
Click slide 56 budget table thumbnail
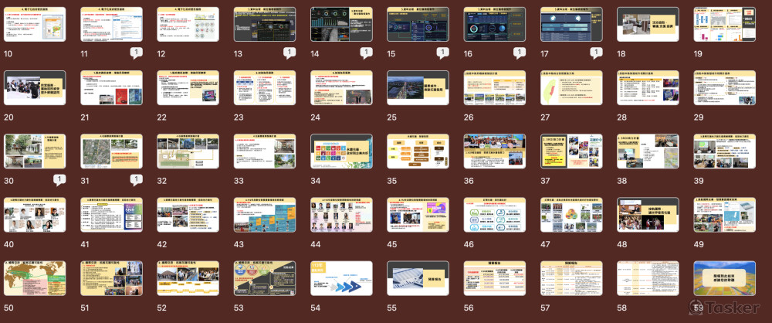coord(494,278)
